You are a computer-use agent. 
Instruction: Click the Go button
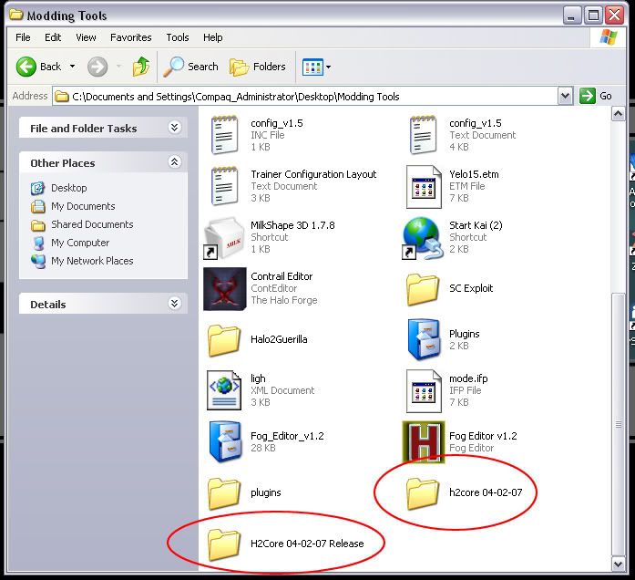[x=595, y=96]
